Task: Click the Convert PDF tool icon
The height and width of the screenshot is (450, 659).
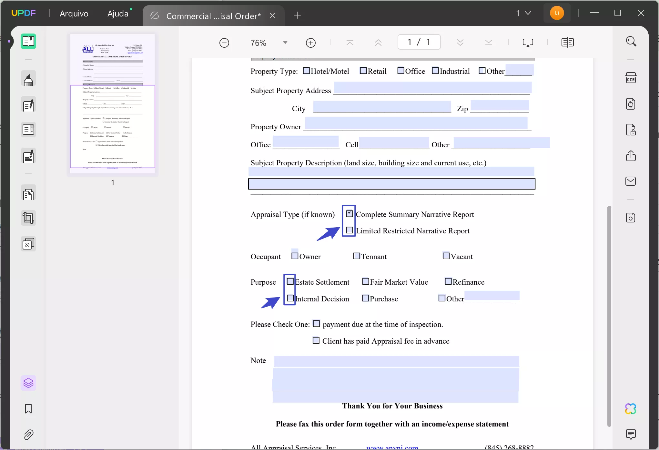Action: [631, 104]
